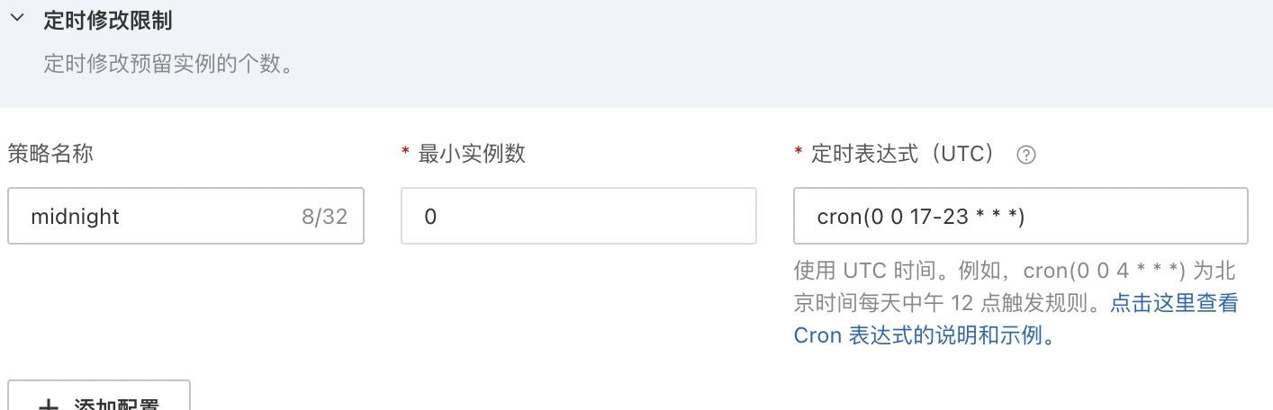Focus the cron expression input field
1273x410 pixels.
pyautogui.click(x=1020, y=216)
